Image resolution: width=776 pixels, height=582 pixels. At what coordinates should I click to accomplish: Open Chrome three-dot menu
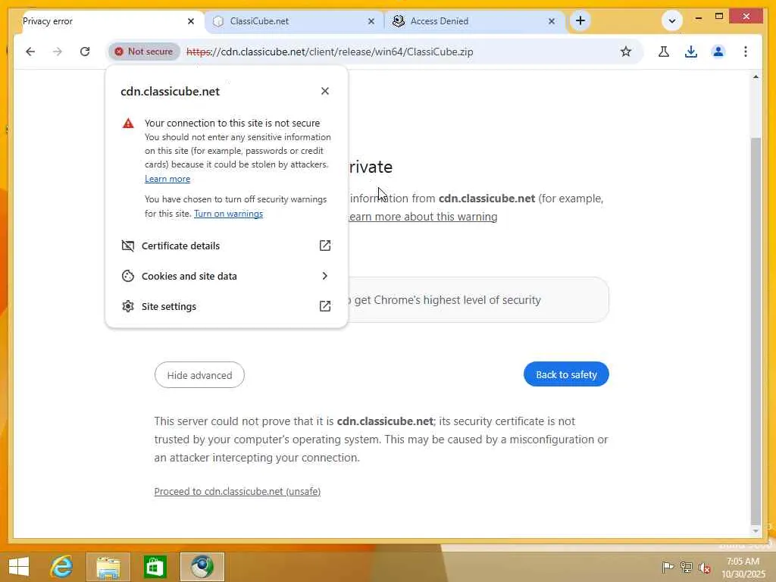click(x=746, y=52)
